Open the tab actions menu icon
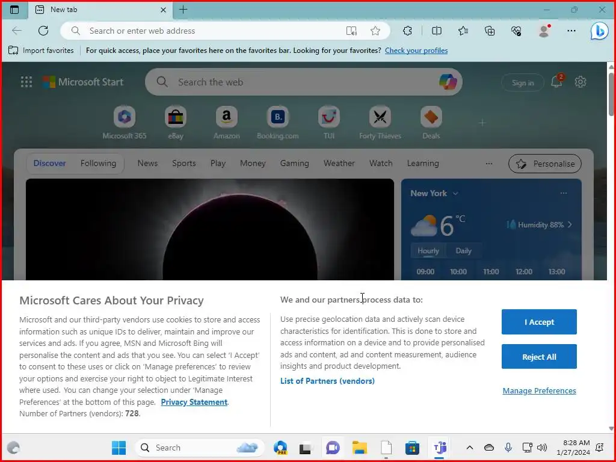 pos(14,10)
